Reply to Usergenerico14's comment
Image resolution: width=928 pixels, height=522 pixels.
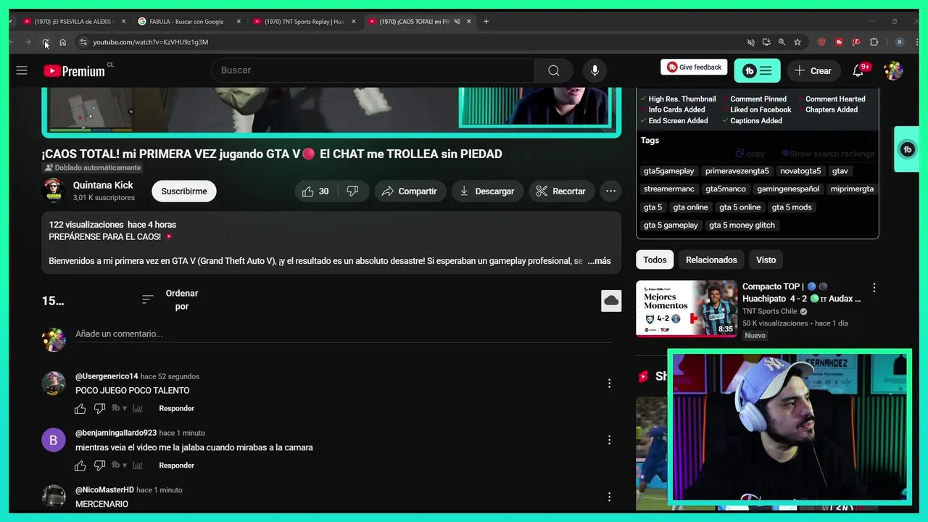[176, 408]
